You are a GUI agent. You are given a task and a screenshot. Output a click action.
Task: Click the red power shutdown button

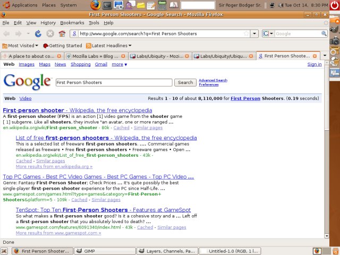click(335, 5)
